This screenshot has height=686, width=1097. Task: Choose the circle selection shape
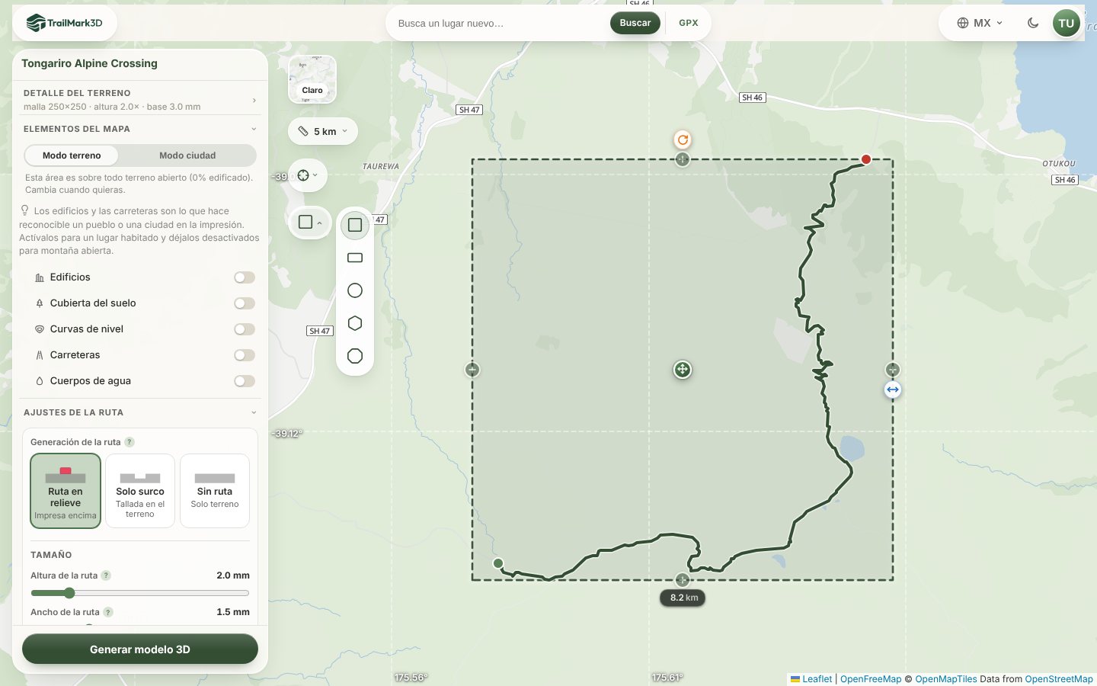pyautogui.click(x=355, y=290)
